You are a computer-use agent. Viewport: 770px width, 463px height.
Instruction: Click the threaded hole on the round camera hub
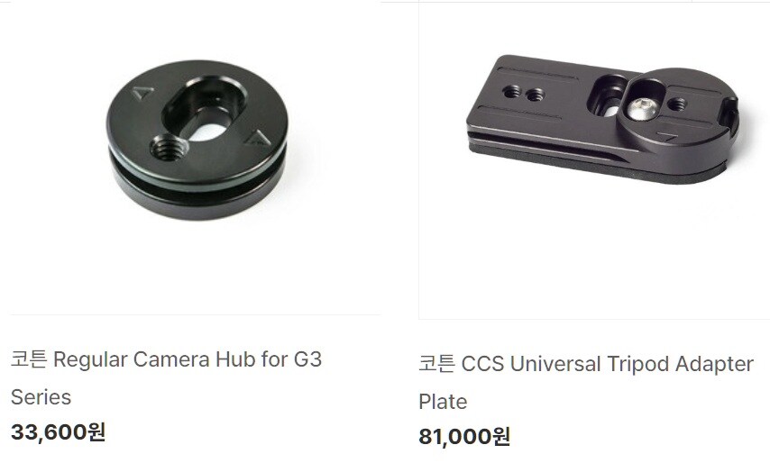(x=168, y=148)
